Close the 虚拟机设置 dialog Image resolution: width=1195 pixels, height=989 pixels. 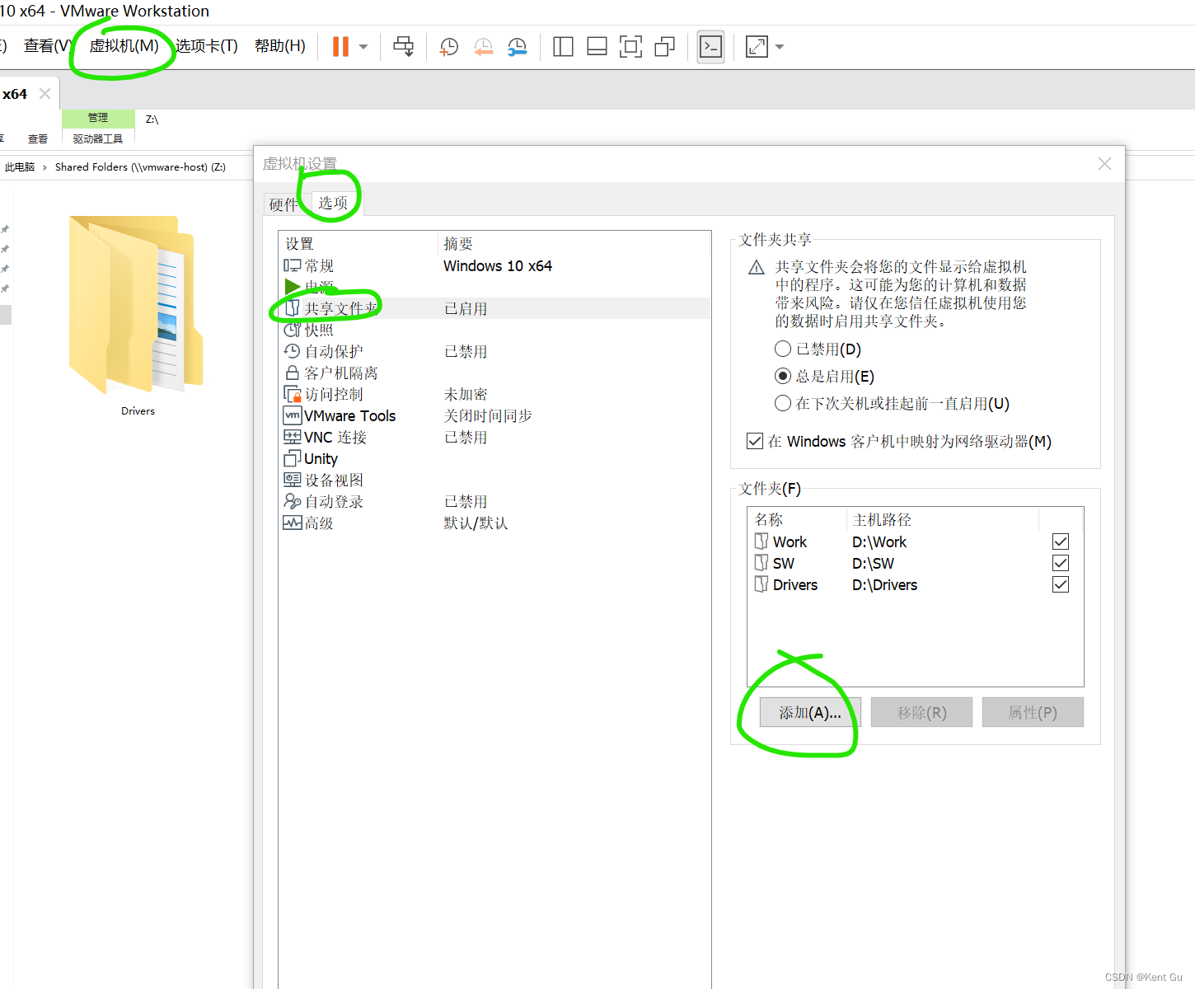[1104, 164]
